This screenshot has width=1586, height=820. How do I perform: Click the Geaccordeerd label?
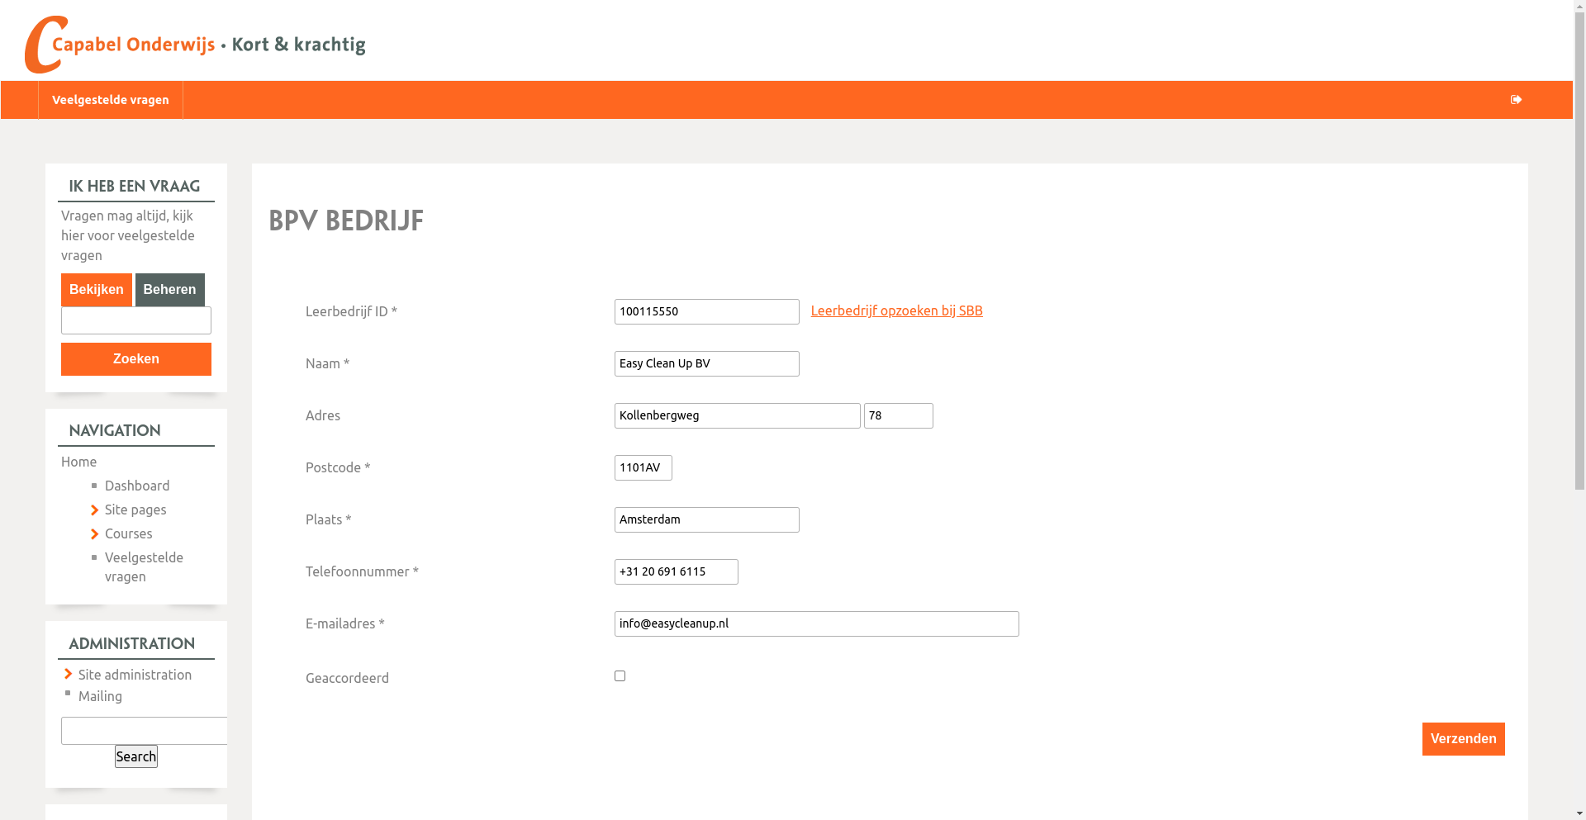pyautogui.click(x=347, y=678)
